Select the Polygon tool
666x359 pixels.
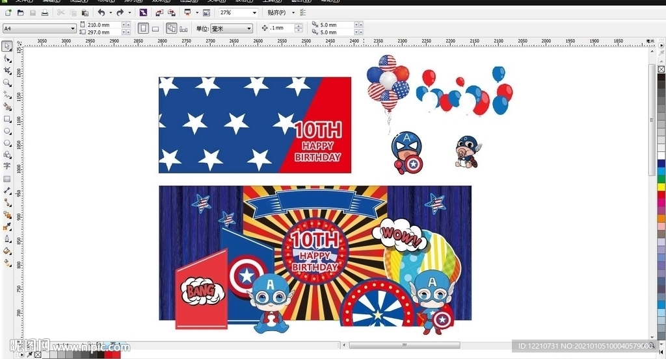click(7, 143)
